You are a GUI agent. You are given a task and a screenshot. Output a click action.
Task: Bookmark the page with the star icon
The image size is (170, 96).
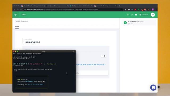coord(121,10)
